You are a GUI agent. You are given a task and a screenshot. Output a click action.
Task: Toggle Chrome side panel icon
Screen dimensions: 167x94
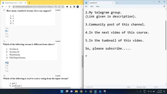tap(74, 7)
